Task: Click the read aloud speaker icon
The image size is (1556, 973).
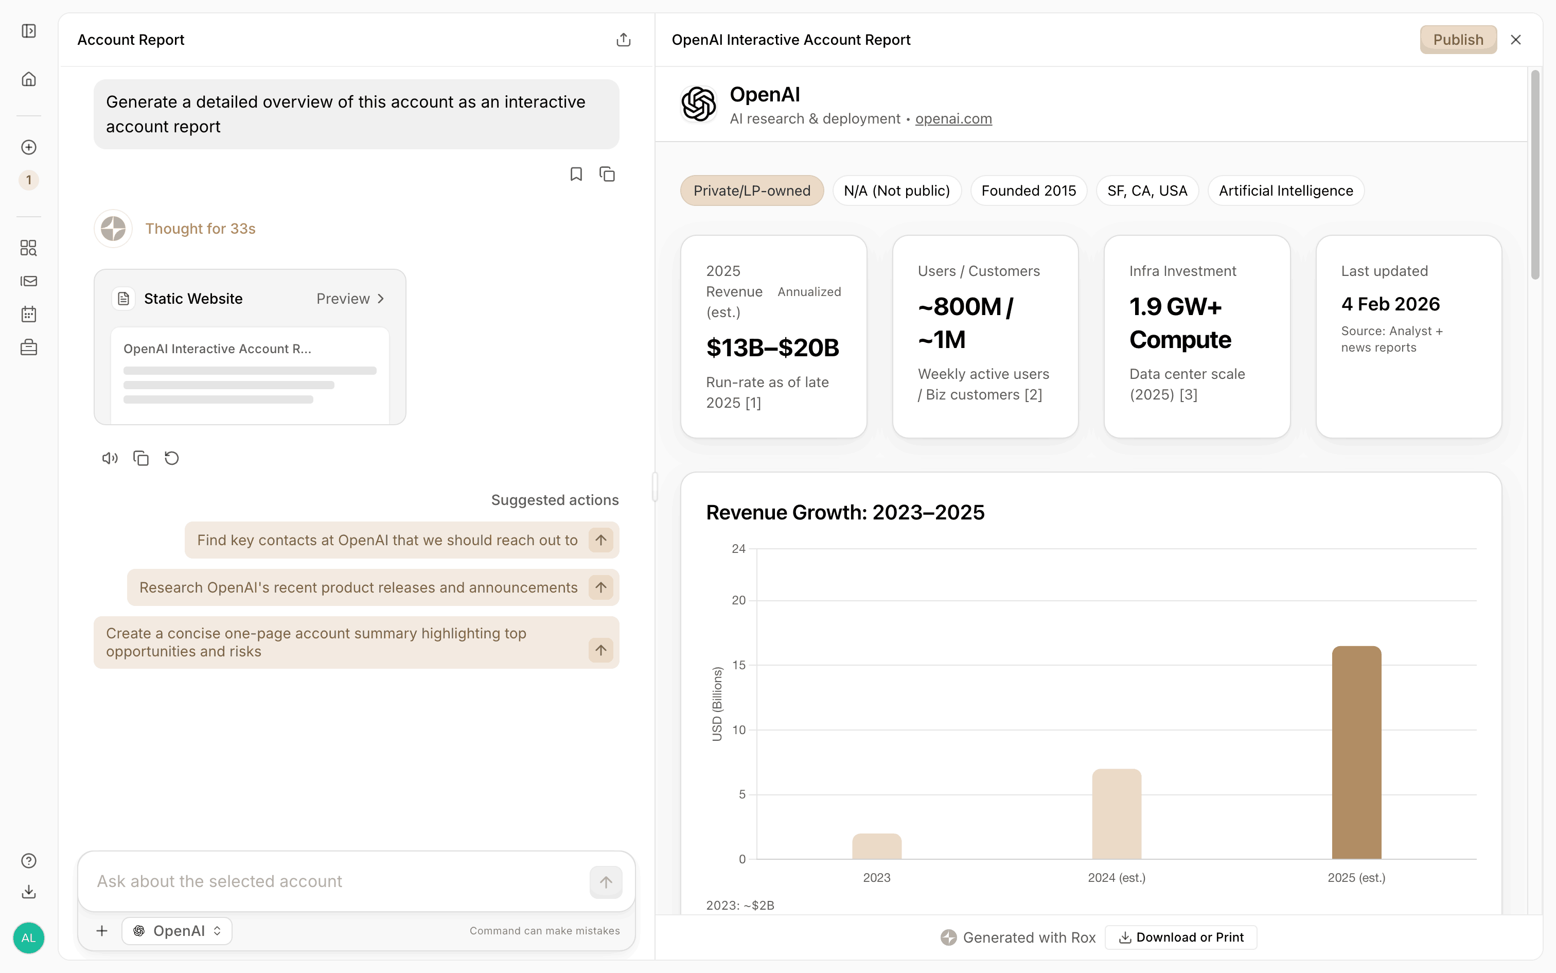Action: pyautogui.click(x=110, y=458)
